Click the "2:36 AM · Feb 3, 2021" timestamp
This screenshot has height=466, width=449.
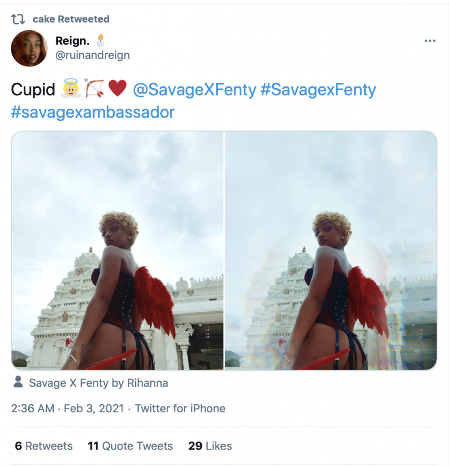click(67, 409)
